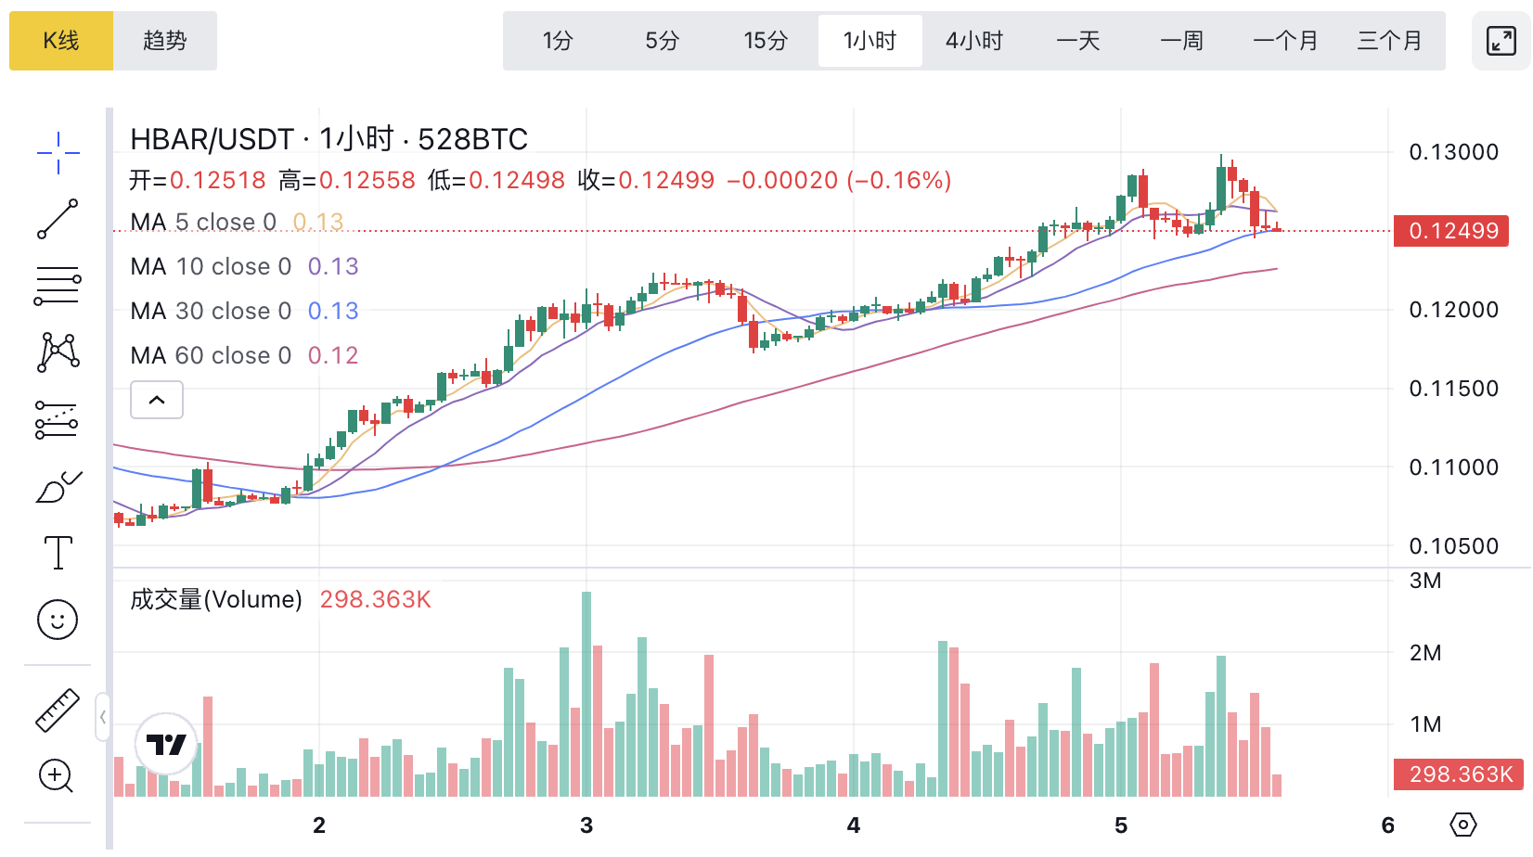The height and width of the screenshot is (857, 1533).
Task: Select the crosshair cursor tool
Action: point(58,153)
